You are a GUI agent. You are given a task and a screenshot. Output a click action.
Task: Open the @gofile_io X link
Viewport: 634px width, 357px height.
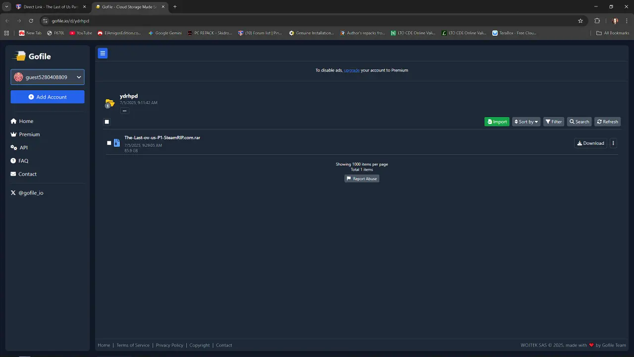(x=27, y=193)
